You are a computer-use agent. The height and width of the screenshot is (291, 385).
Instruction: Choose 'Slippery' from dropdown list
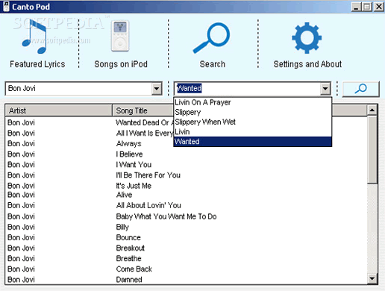[252, 112]
